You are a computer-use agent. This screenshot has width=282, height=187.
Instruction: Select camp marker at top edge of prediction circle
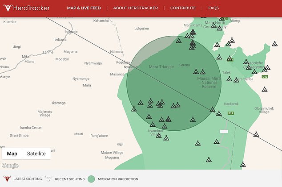179,41
